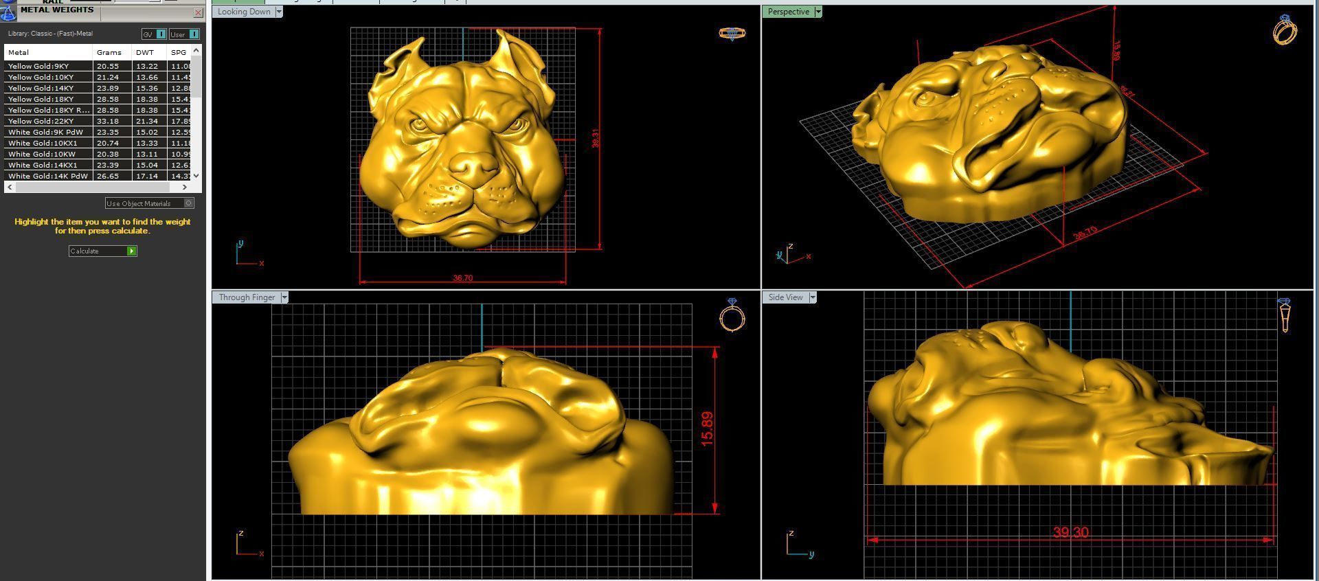Close the Metal Weights panel
The width and height of the screenshot is (1319, 581).
(x=198, y=12)
